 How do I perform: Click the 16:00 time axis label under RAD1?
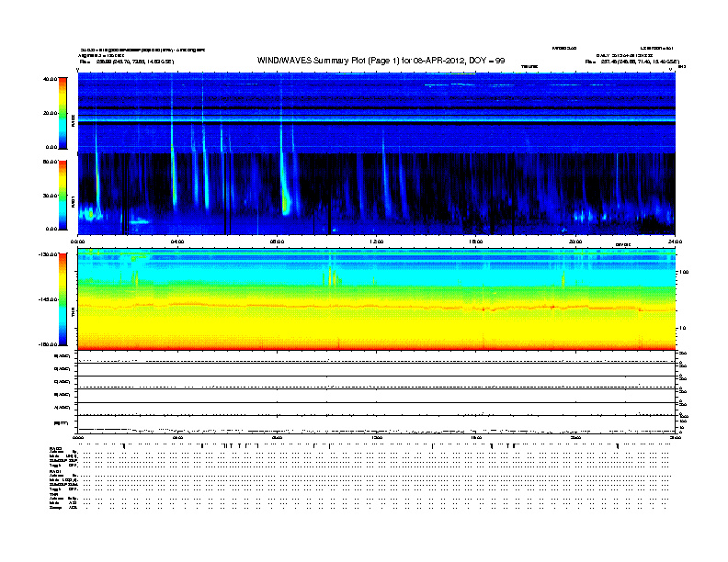[476, 242]
